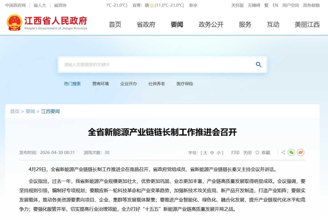
Task: Open the 省政府 navigation menu
Action: [x=146, y=25]
